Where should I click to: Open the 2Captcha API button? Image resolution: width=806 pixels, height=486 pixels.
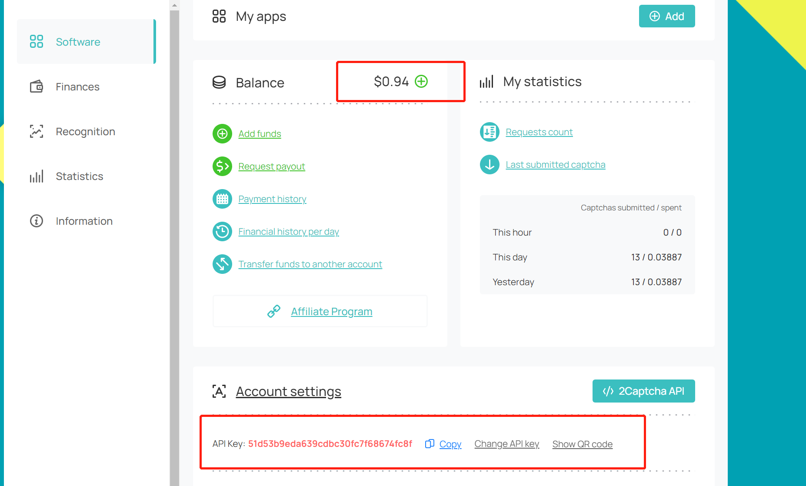pyautogui.click(x=643, y=391)
